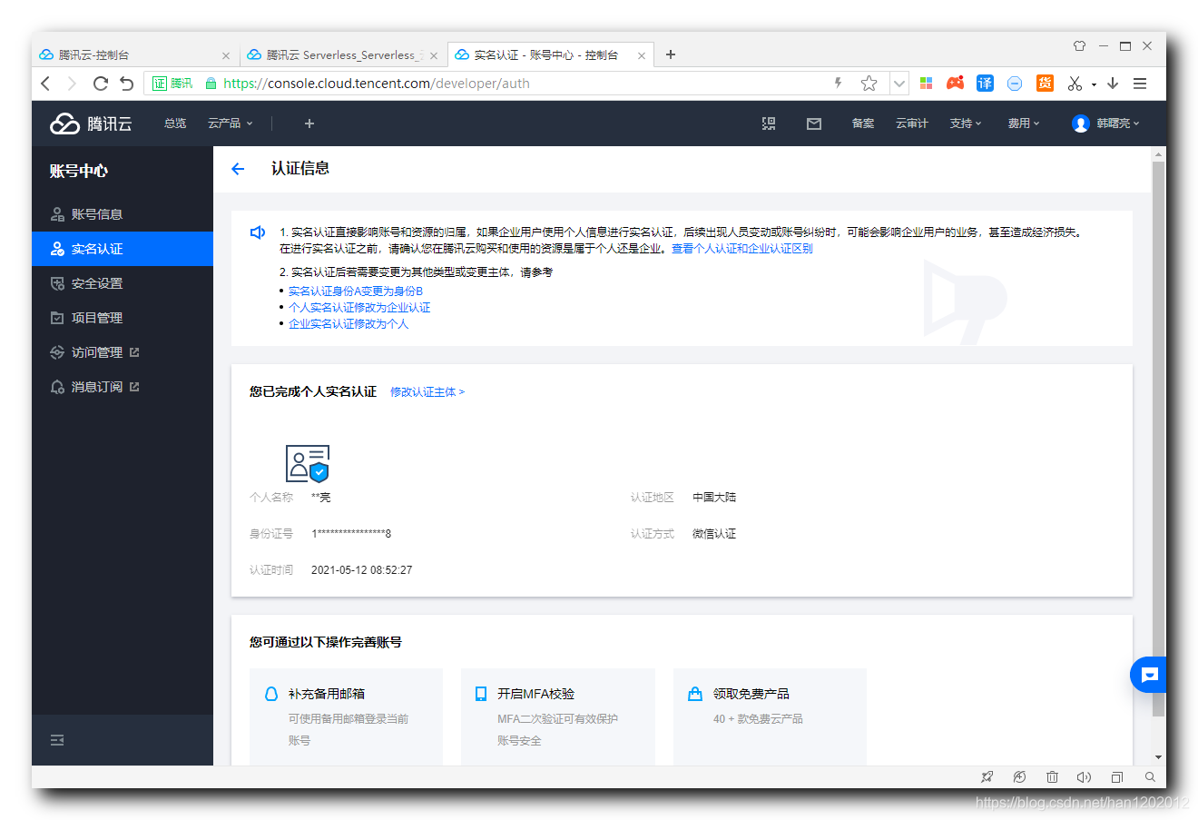
Task: Close the 实名认证 browser tab
Action: tap(642, 55)
